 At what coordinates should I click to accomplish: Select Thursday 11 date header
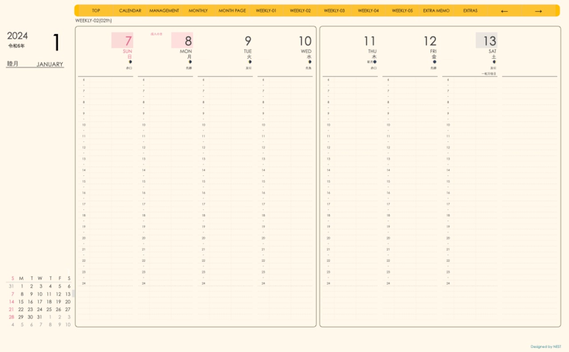tap(370, 41)
